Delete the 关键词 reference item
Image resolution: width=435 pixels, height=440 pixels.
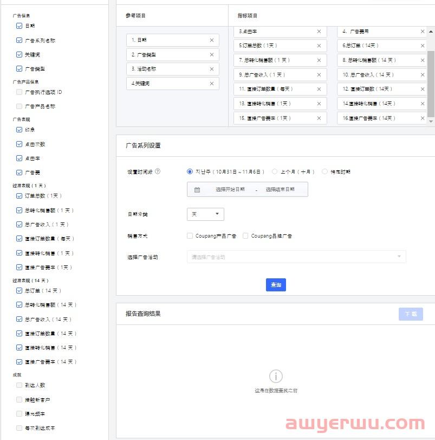coord(211,84)
